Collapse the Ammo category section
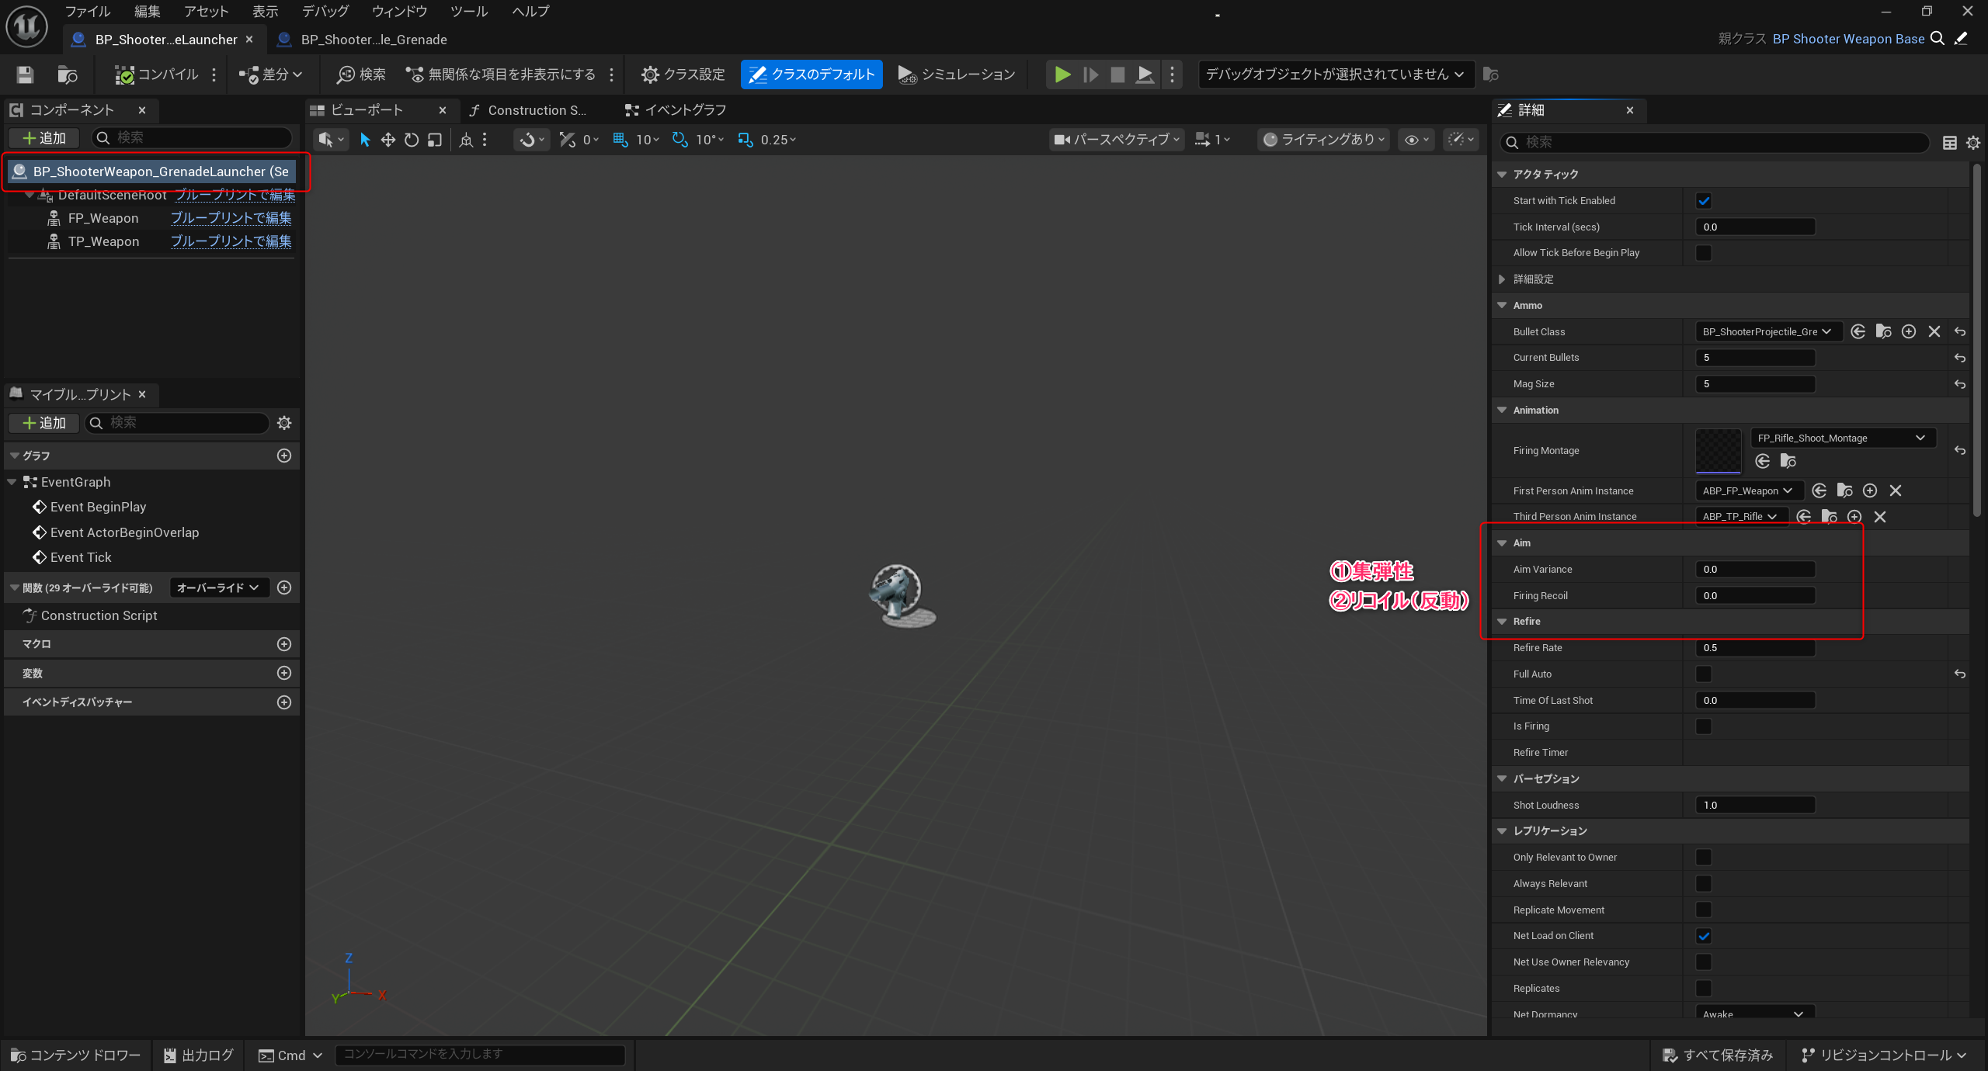Viewport: 1988px width, 1071px height. pos(1502,306)
